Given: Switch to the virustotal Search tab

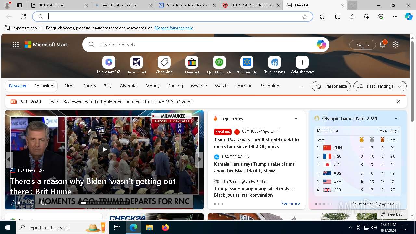Looking at the screenshot, I should click(123, 5).
